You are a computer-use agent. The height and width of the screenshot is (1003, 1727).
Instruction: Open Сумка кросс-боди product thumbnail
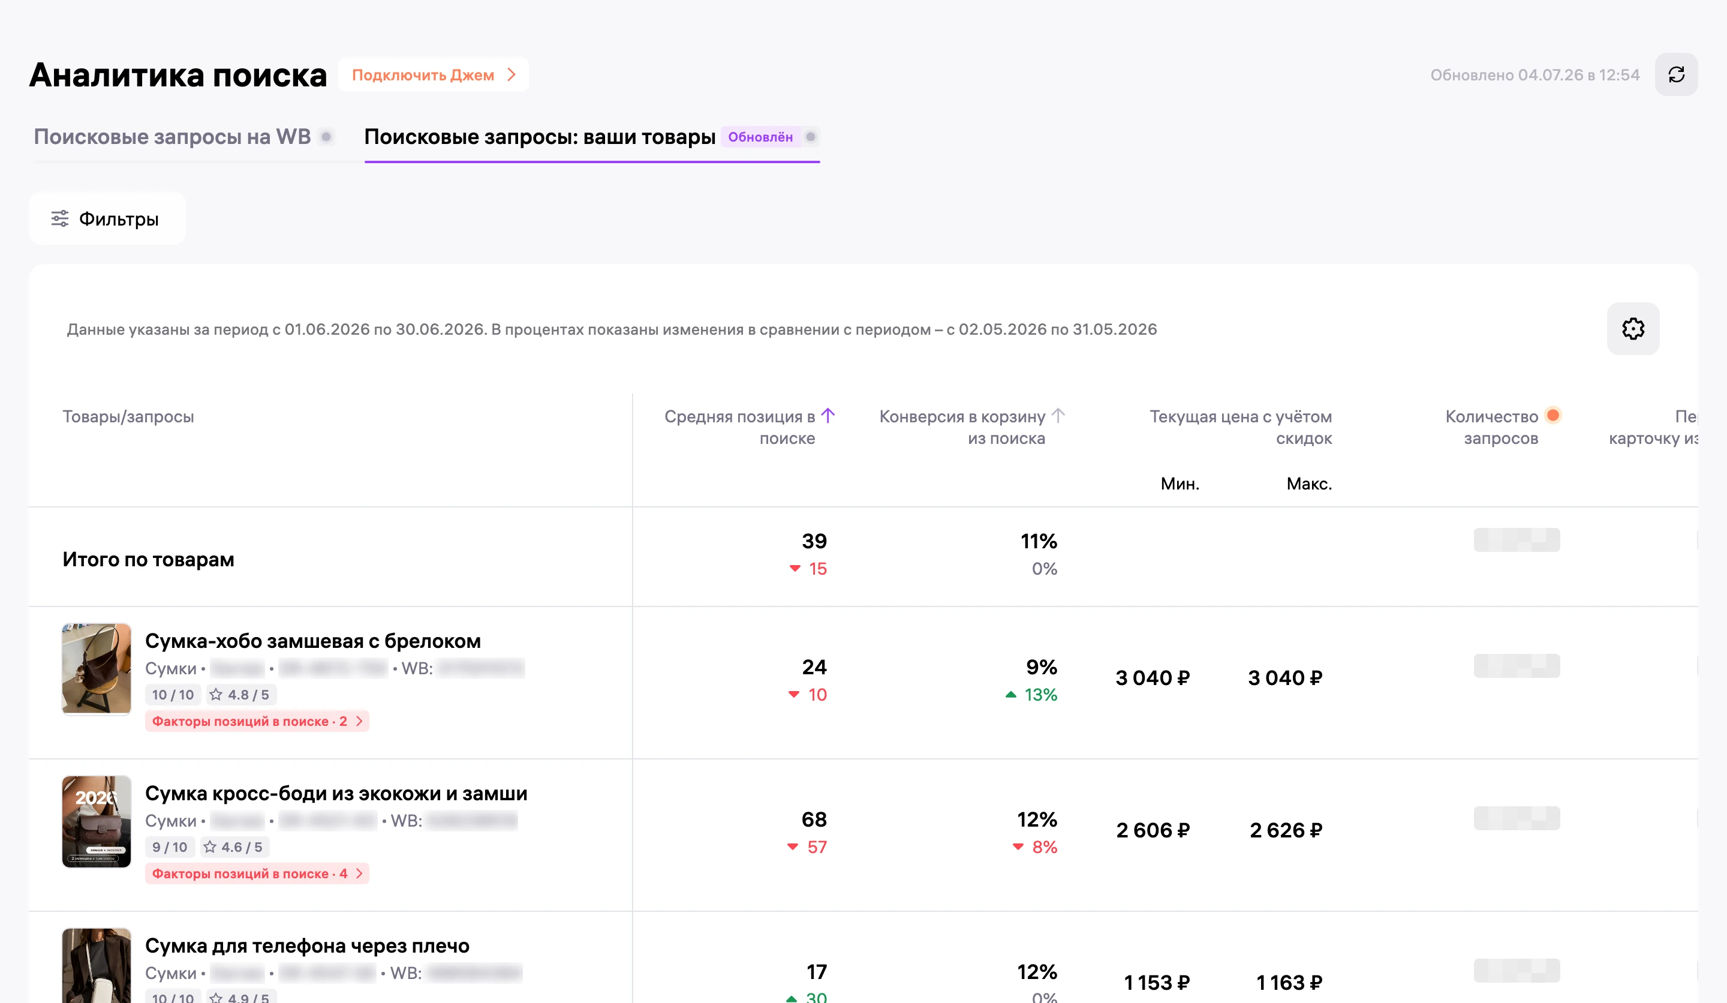(97, 821)
